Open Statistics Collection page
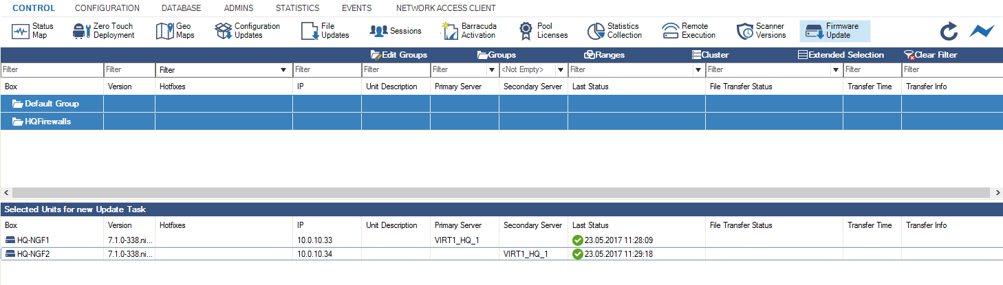Viewport: 1003px width, 285px height. (614, 30)
